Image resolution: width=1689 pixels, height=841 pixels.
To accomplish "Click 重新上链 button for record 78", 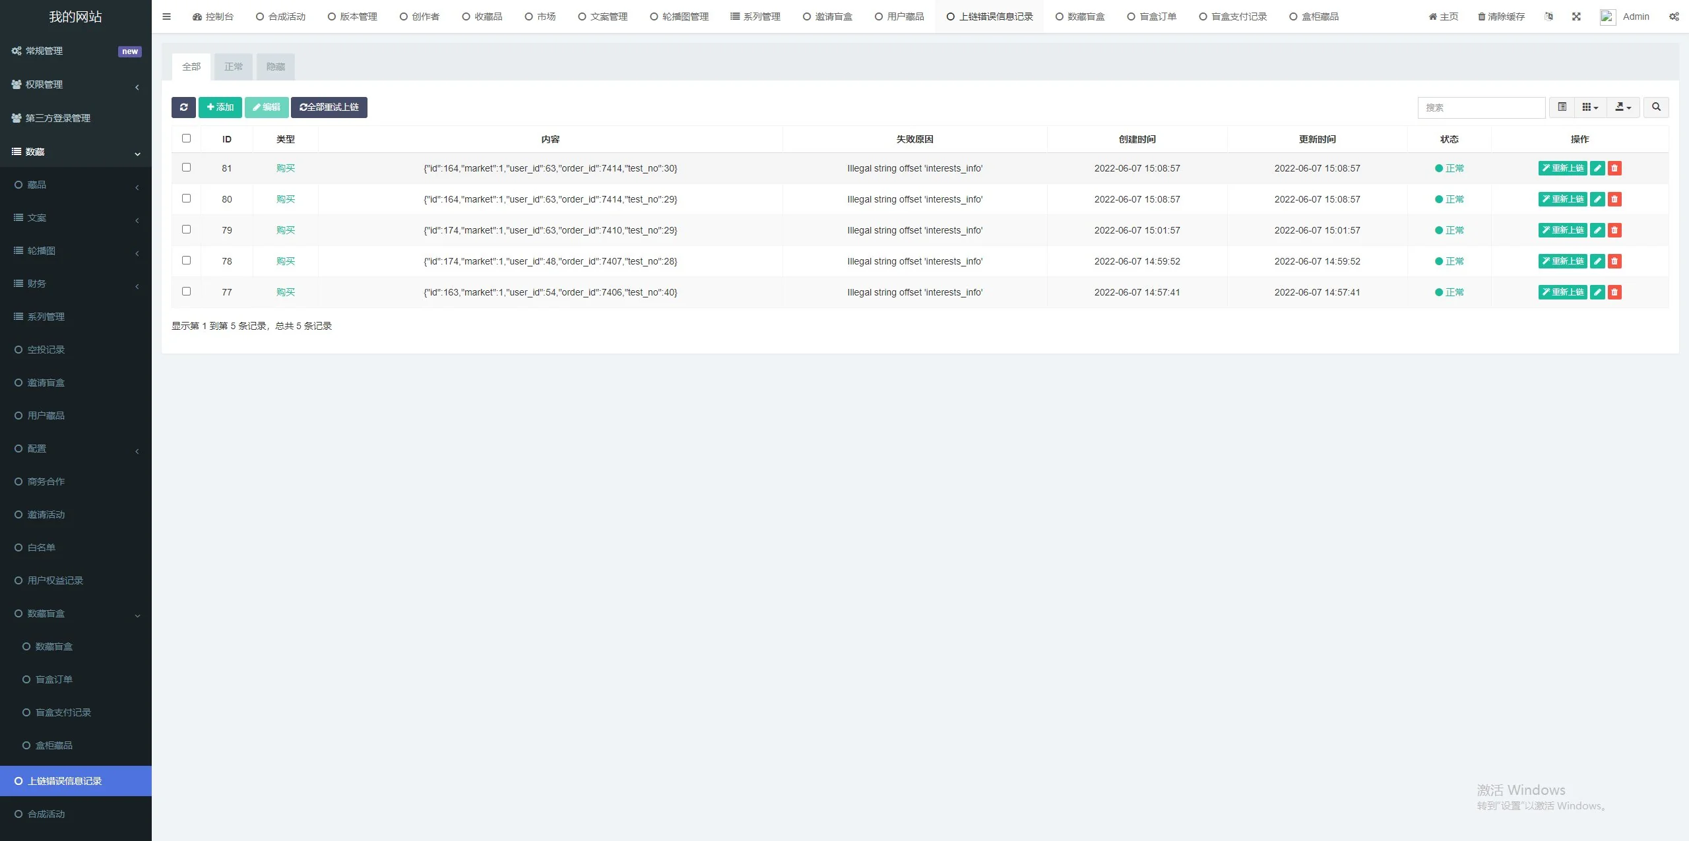I will 1562,261.
